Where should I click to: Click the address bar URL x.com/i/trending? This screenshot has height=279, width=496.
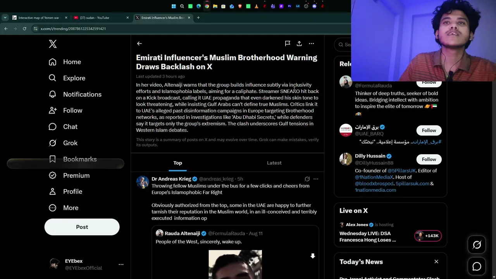tap(73, 29)
